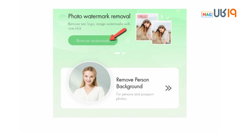
Task: Open the double-chevron arrow on the card
Action: pos(168,88)
